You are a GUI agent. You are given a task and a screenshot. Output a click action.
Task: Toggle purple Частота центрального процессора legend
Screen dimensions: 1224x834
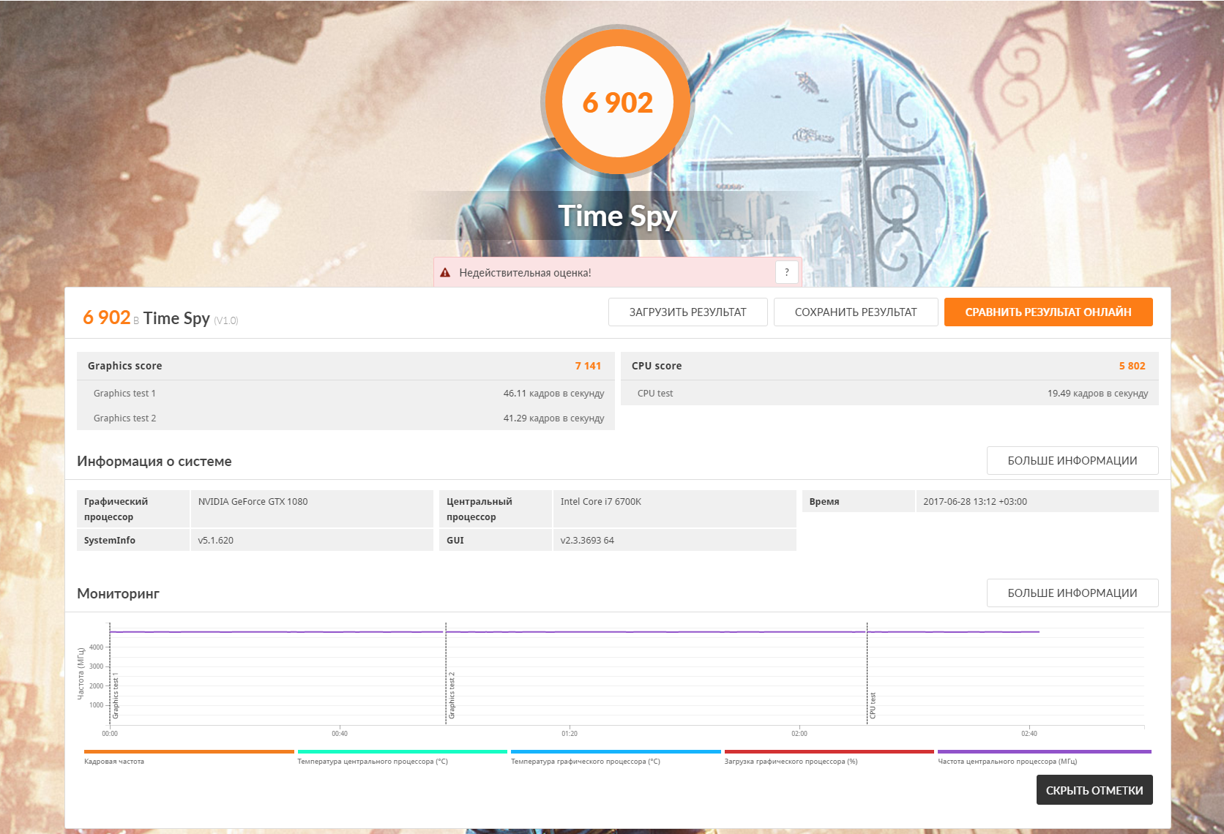point(1044,757)
